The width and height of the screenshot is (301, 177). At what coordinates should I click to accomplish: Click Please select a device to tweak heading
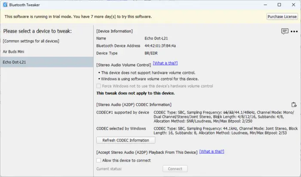(37, 31)
